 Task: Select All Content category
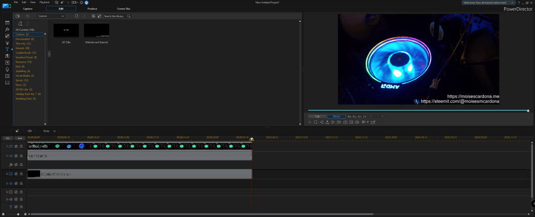[x=25, y=30]
